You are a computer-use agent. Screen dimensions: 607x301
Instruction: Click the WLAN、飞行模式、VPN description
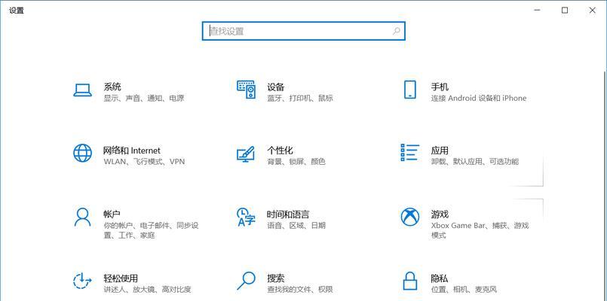coord(144,162)
